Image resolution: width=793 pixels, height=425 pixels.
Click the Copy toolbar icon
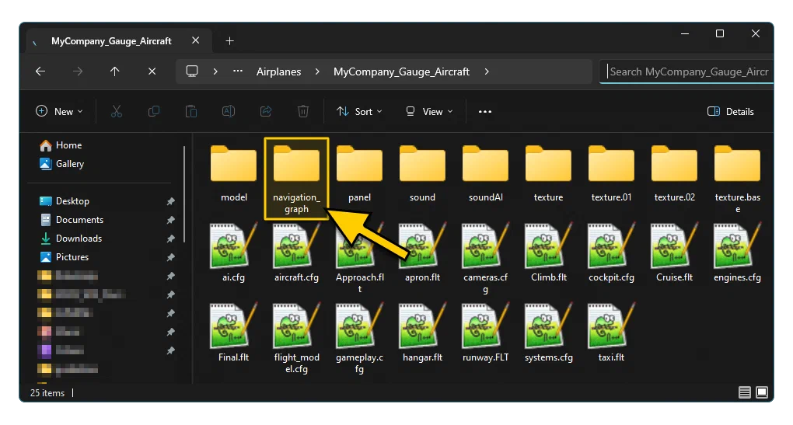154,111
